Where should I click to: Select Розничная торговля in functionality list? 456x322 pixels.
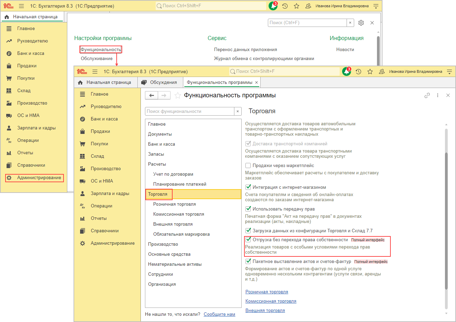click(x=193, y=204)
